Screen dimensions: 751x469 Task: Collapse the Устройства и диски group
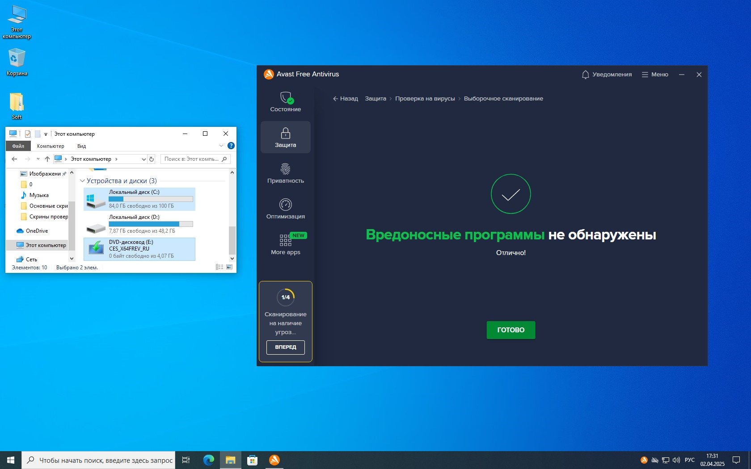(82, 181)
